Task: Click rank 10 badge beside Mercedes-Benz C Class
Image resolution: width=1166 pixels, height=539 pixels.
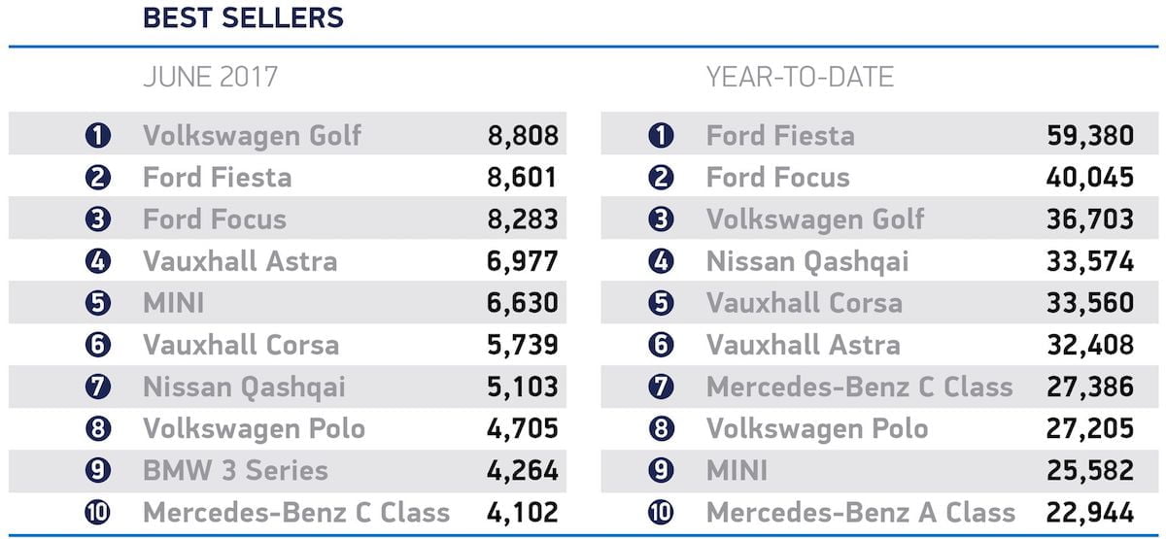Action: (98, 512)
